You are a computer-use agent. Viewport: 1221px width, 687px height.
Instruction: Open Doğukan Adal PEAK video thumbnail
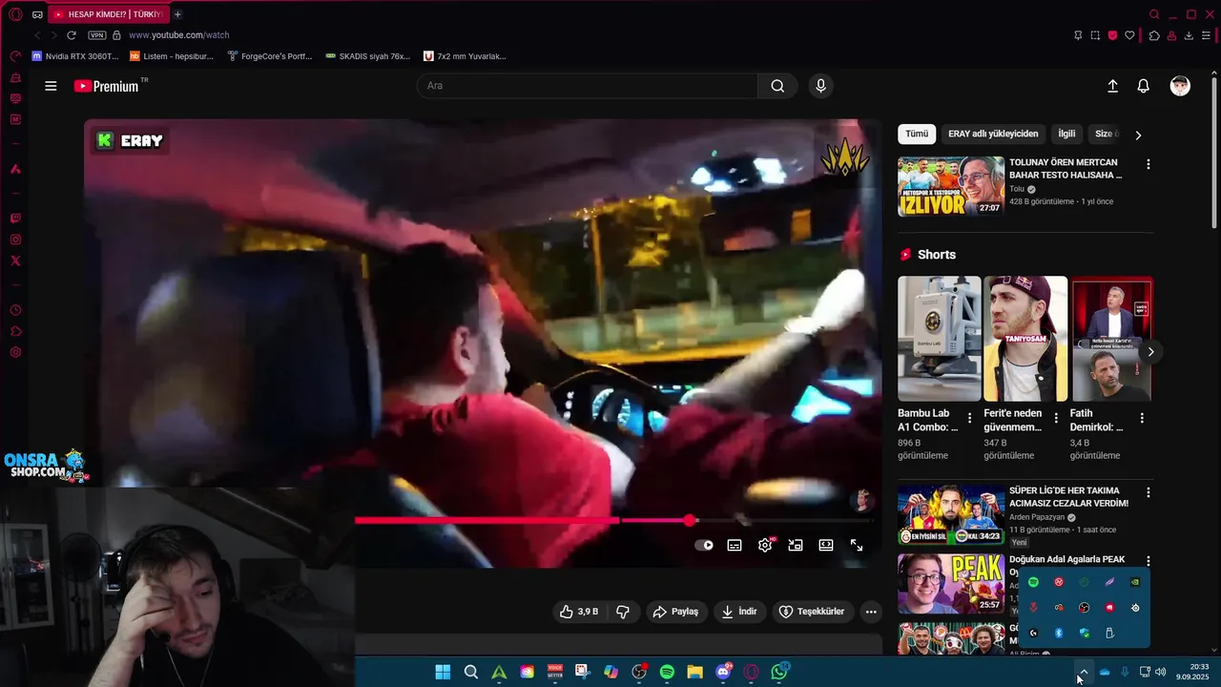[x=950, y=584]
